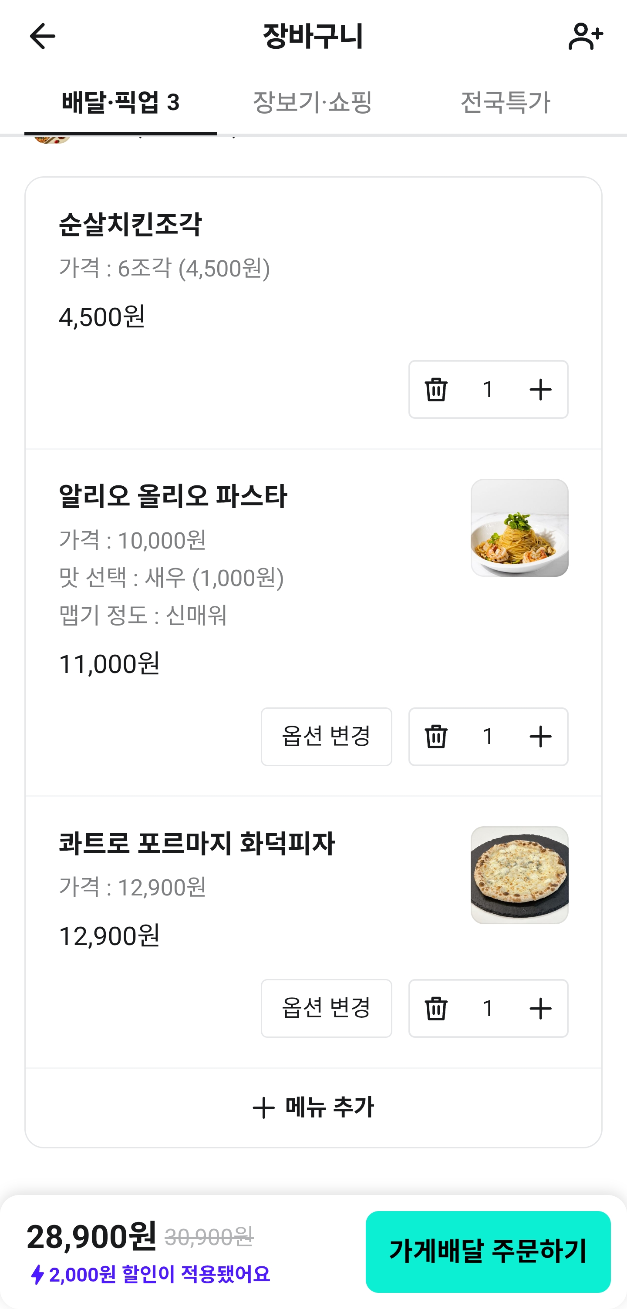This screenshot has width=627, height=1309.
Task: Tap the 순살치킨조각 menu item title
Action: click(x=131, y=224)
